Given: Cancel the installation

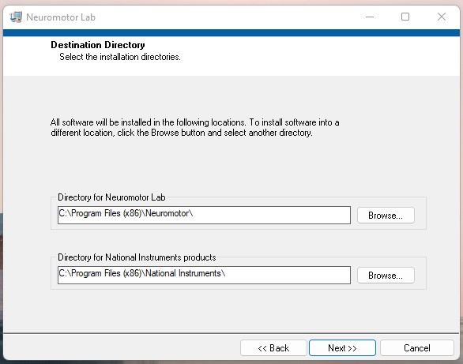Looking at the screenshot, I should coord(417,347).
